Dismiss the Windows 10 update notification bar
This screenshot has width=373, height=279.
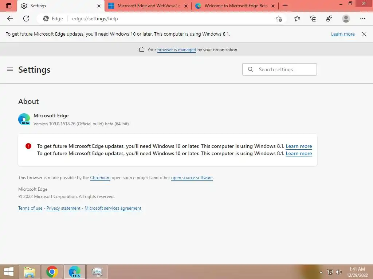[364, 34]
